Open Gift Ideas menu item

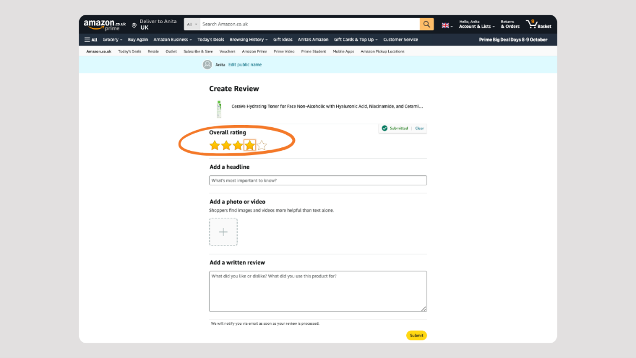[x=283, y=40]
